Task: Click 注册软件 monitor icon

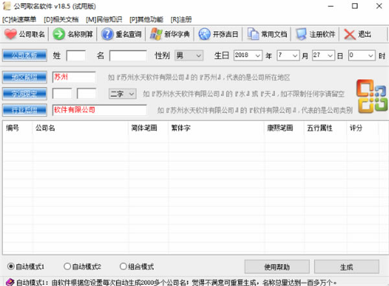Action: (x=301, y=34)
